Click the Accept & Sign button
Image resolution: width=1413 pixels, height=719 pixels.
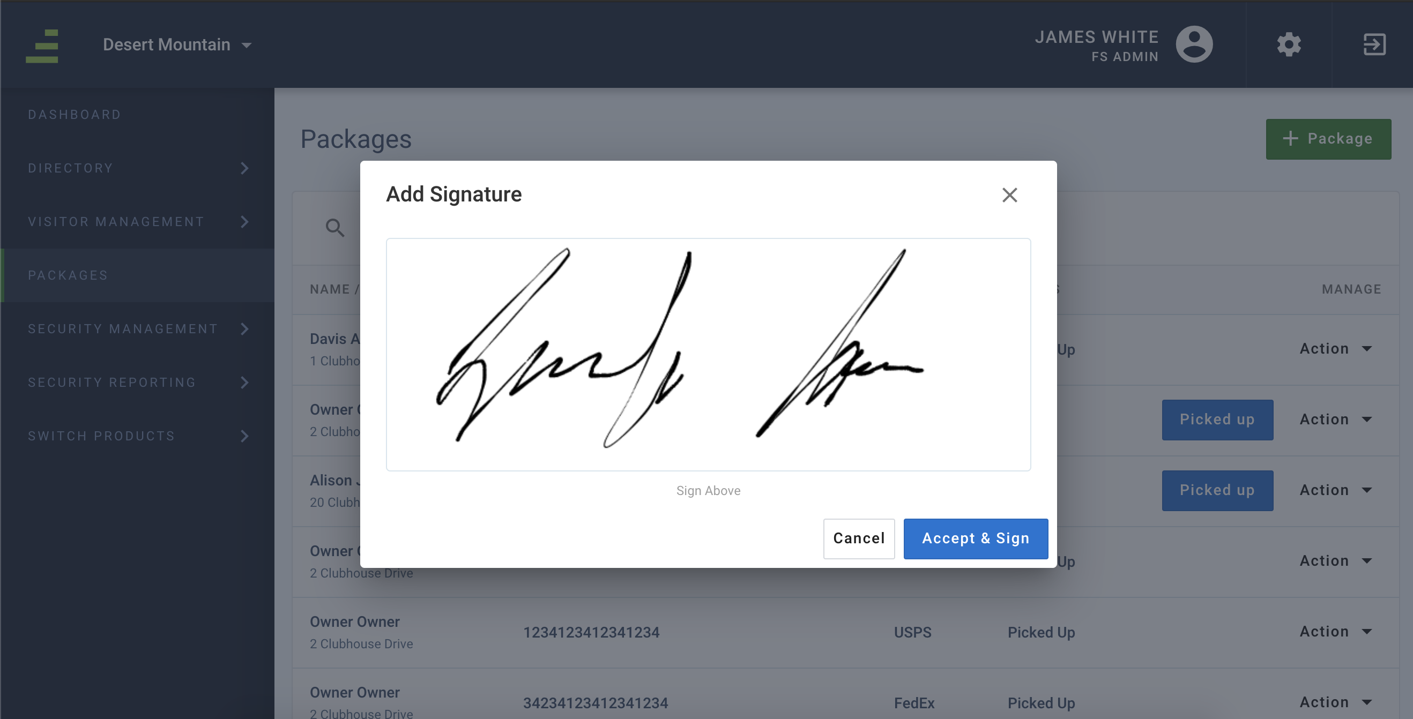[x=975, y=538]
